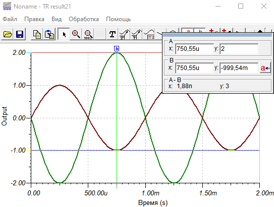Open the Помощь menu
The height and width of the screenshot is (207, 274).
point(118,19)
